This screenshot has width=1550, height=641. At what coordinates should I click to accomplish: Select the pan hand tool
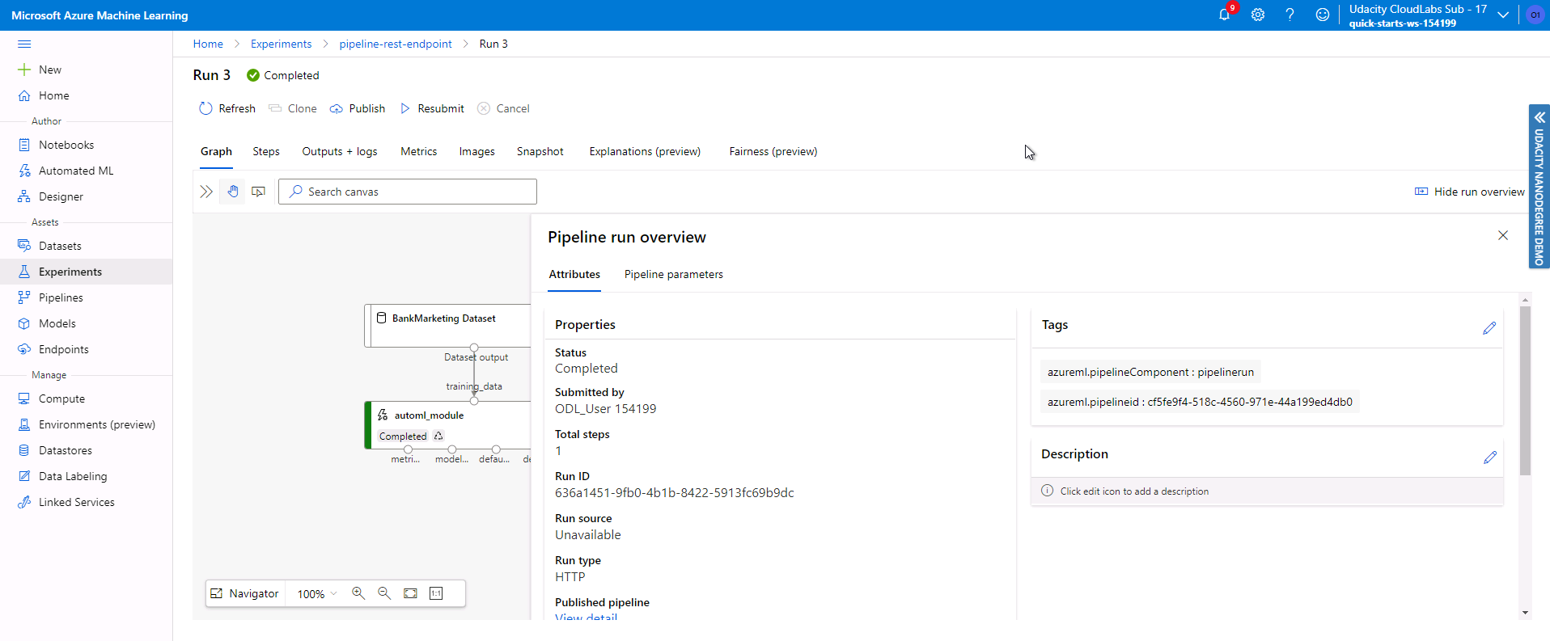(x=233, y=192)
